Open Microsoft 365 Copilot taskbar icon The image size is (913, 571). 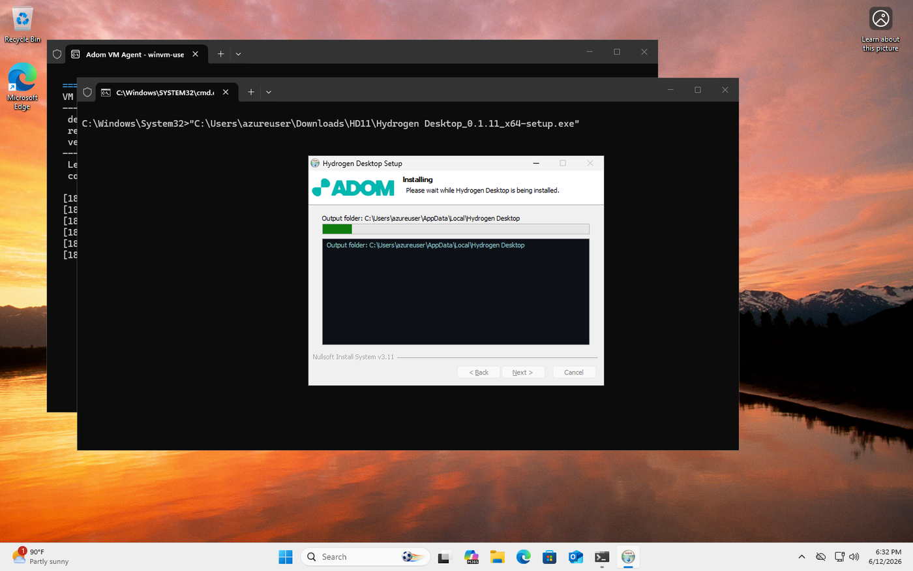click(471, 557)
